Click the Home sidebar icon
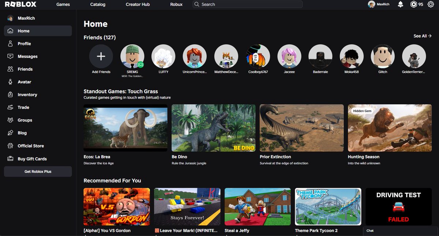The width and height of the screenshot is (439, 236). (x=10, y=31)
